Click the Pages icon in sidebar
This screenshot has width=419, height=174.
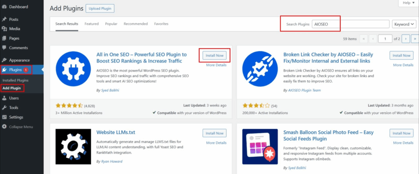coord(4,38)
